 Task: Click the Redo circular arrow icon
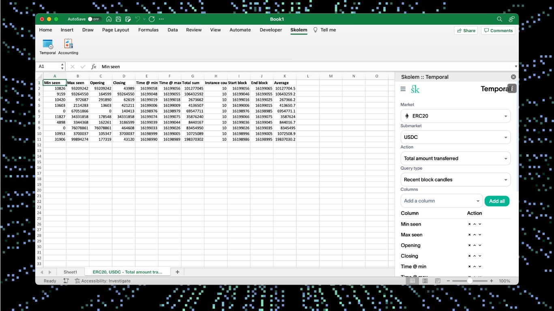click(152, 19)
